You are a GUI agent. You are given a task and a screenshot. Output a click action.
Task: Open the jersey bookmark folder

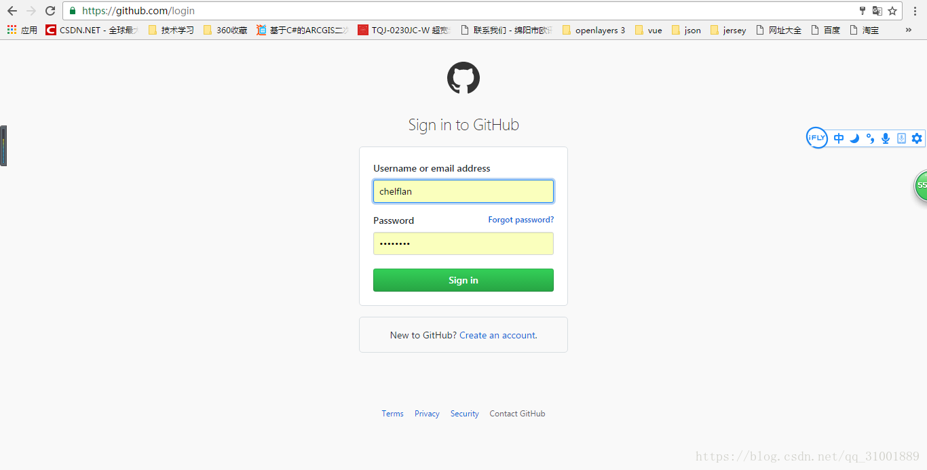click(x=728, y=30)
